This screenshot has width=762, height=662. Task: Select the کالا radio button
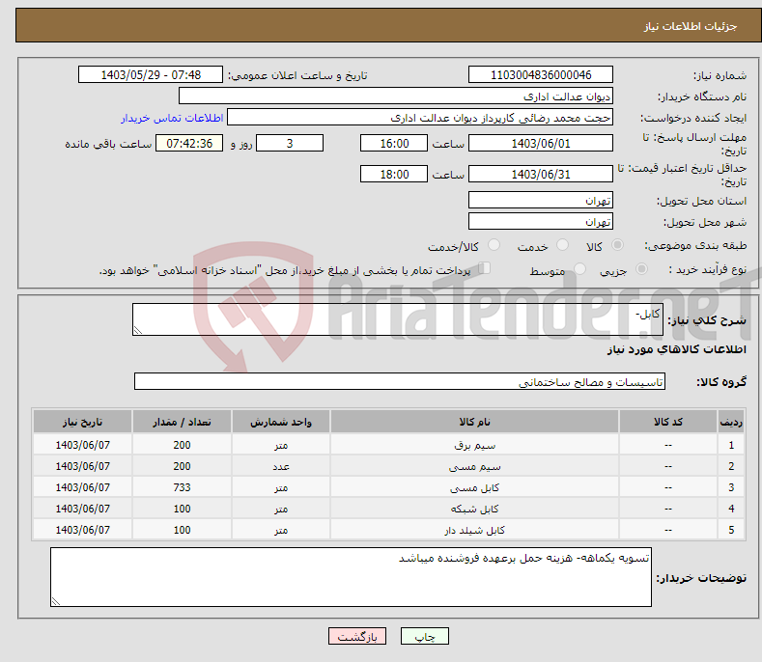tap(617, 245)
